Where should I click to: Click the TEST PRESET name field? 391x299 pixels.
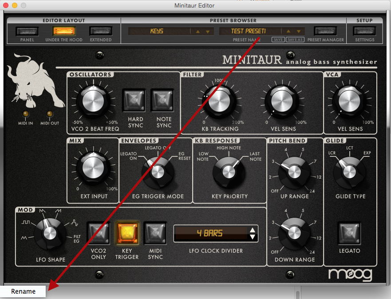coord(249,31)
